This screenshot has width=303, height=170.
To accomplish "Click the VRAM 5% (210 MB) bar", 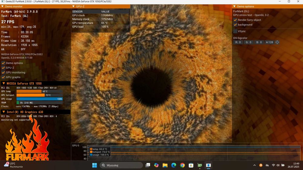I will pos(39,103).
